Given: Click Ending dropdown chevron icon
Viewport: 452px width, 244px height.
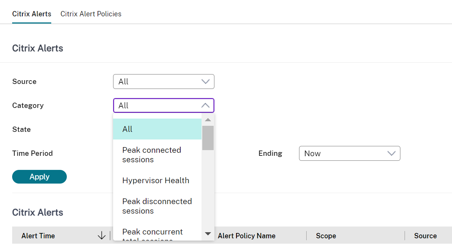Looking at the screenshot, I should [391, 154].
